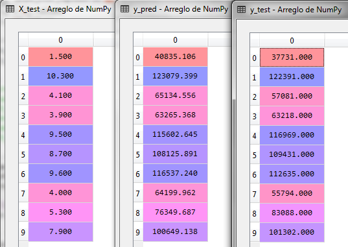Select y_test cell 122391.000
This screenshot has height=247, width=348.
(292, 76)
